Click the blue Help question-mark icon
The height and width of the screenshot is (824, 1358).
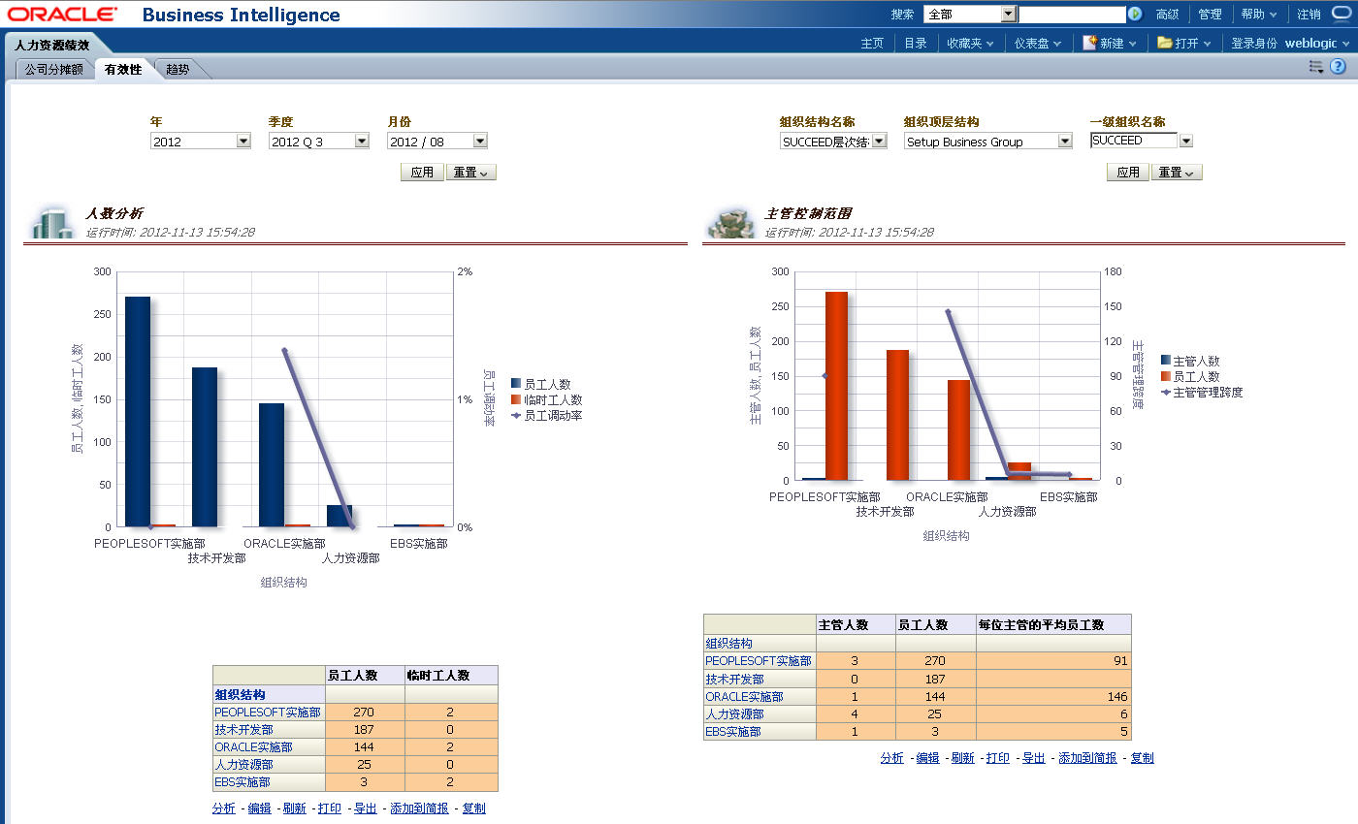tap(1341, 66)
